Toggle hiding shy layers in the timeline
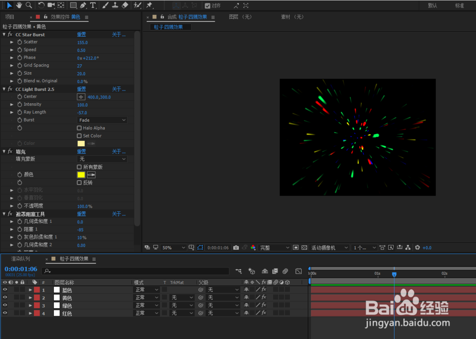 [x=265, y=271]
